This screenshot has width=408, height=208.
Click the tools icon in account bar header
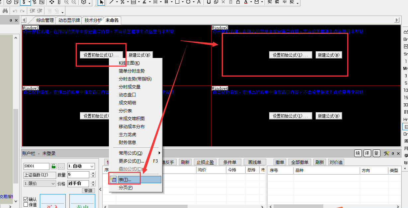[386, 153]
